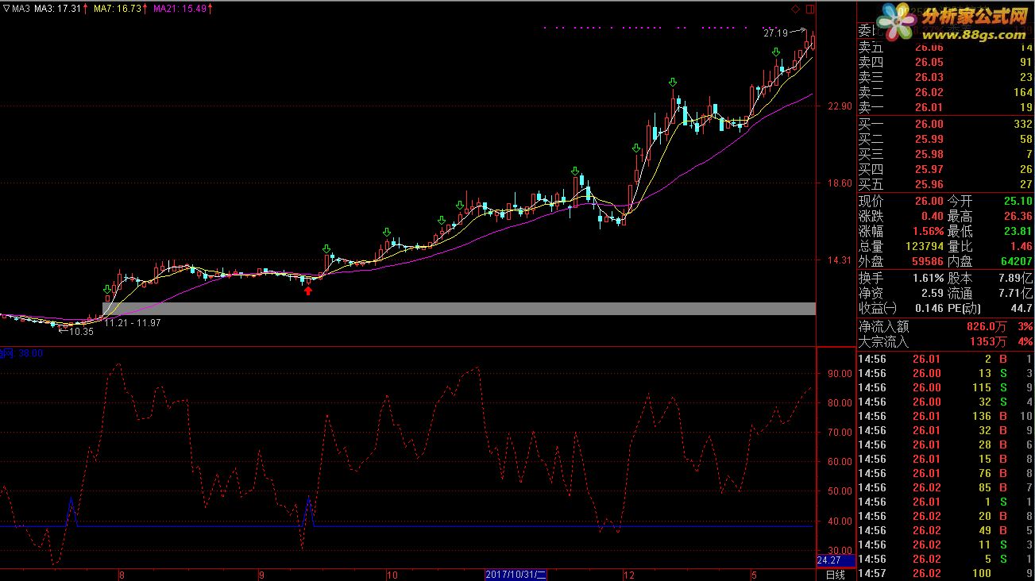Click the 40.00 indicator axis label
Viewport: 1035px width, 581px height.
pos(839,522)
